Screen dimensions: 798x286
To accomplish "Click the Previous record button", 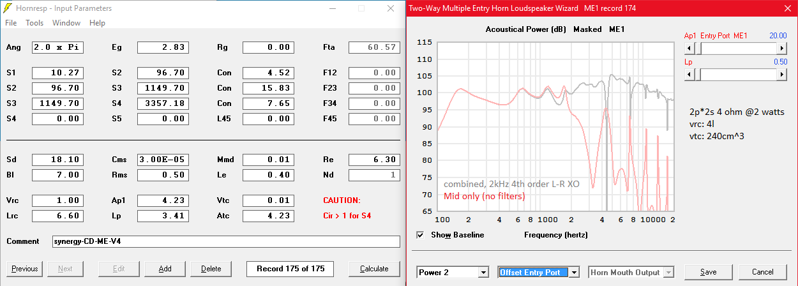I will [x=25, y=269].
